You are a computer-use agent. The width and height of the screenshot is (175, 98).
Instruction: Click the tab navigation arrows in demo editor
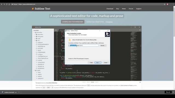56,30
